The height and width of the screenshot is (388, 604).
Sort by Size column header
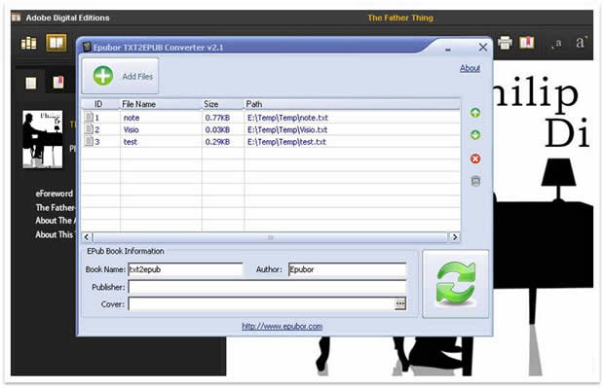[223, 104]
